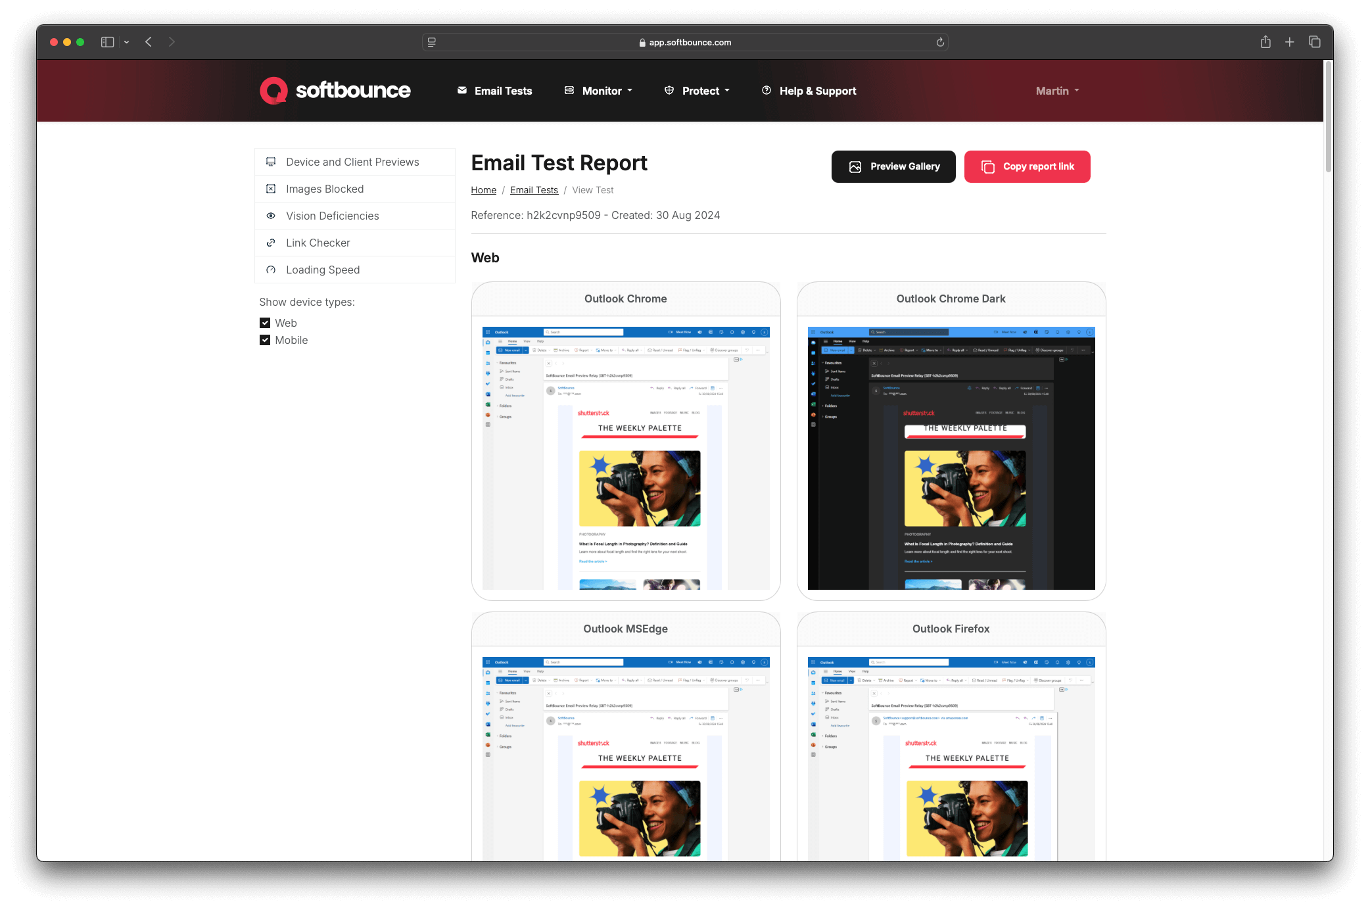Click Safari's forward arrow
Viewport: 1370px width, 910px height.
tap(172, 42)
